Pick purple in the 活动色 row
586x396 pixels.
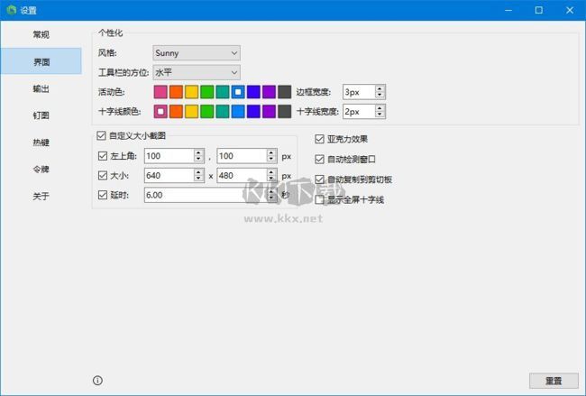(269, 92)
